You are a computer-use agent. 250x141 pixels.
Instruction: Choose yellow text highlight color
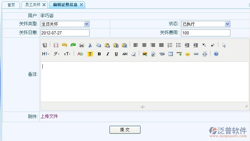[90, 54]
